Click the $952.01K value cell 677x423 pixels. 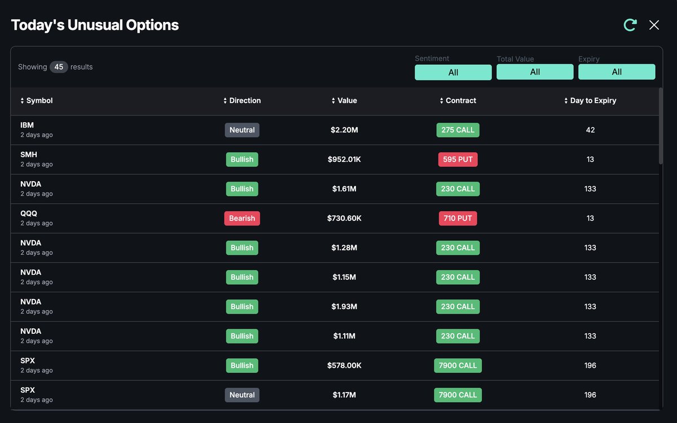coord(344,159)
